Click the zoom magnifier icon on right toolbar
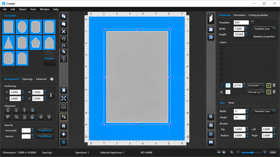 point(211,117)
